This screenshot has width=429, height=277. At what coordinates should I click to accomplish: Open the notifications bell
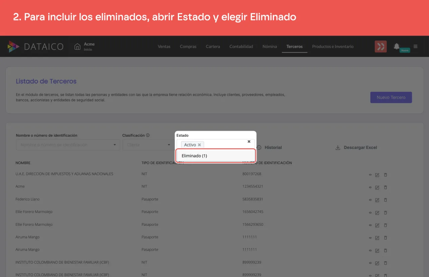click(396, 47)
